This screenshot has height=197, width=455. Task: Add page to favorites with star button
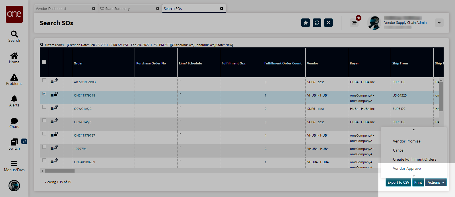(x=306, y=23)
